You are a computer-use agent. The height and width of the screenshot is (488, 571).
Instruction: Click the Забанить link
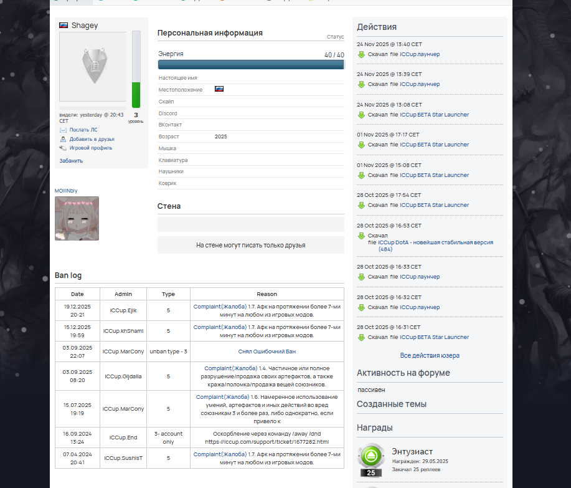(71, 161)
